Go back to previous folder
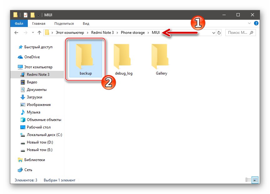This screenshot has height=194, width=270. [x=16, y=33]
